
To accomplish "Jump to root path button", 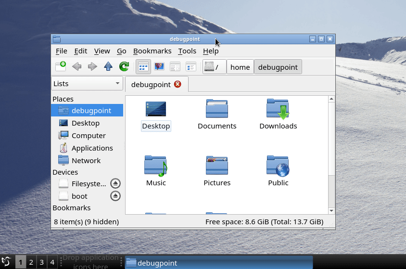I will [x=214, y=67].
